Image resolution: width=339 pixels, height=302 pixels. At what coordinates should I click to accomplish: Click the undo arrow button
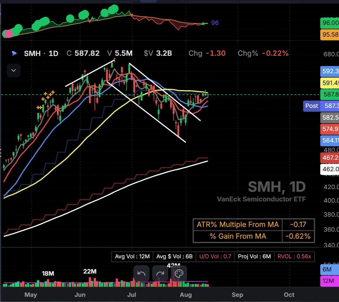coord(141,274)
